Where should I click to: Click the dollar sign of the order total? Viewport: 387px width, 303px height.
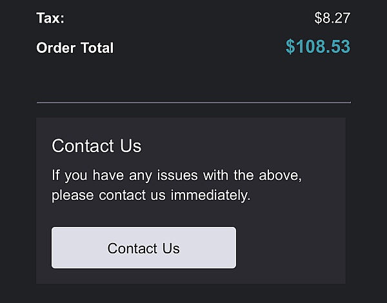[x=290, y=47]
